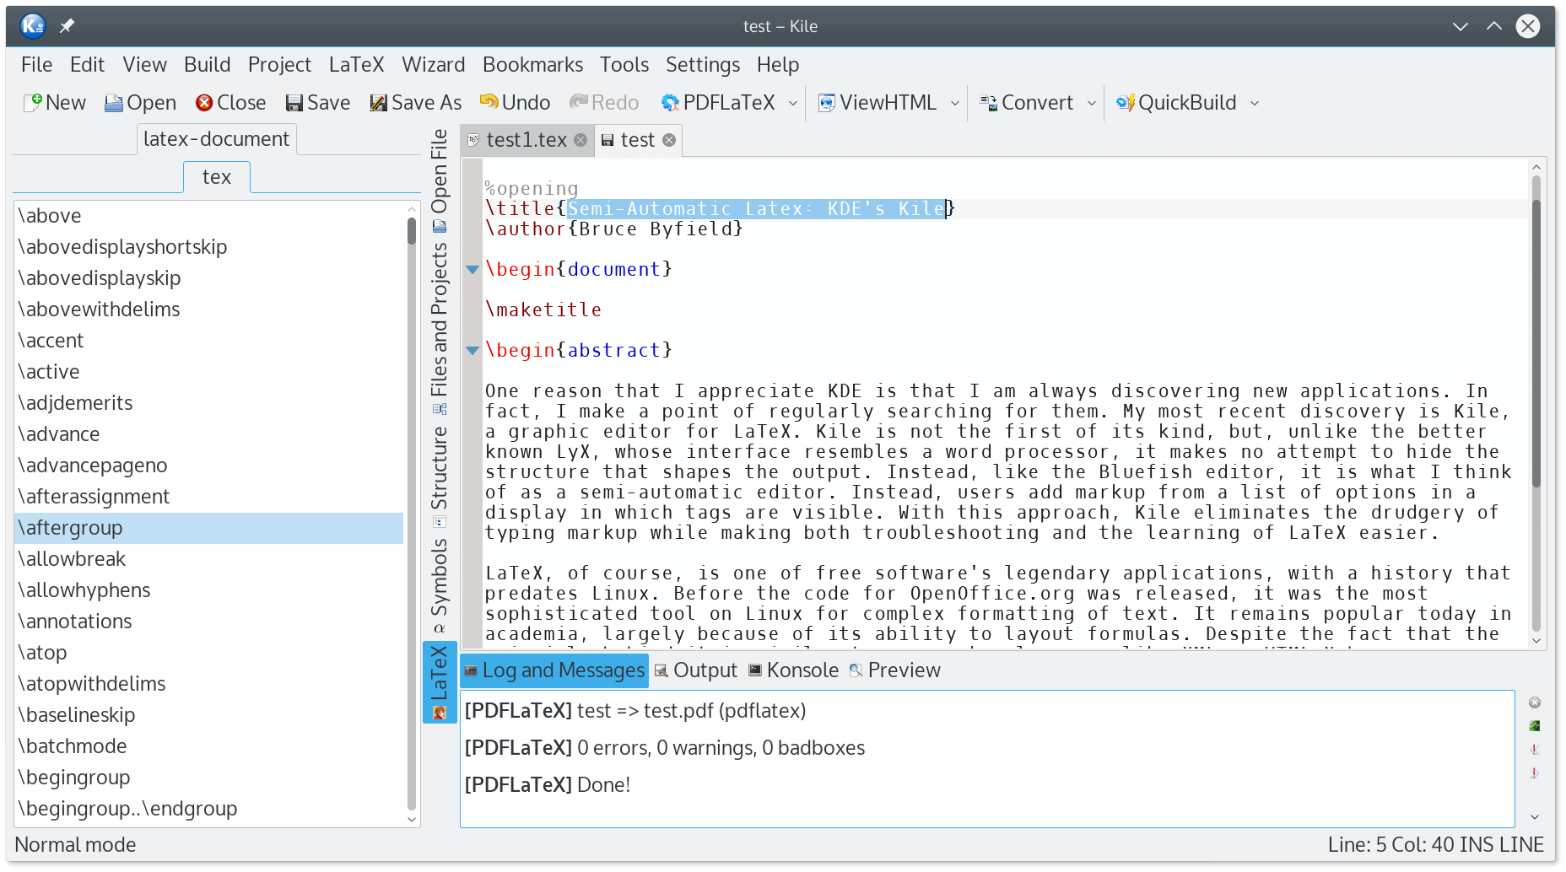The image size is (1566, 872).
Task: Close the test document tab
Action: click(669, 140)
